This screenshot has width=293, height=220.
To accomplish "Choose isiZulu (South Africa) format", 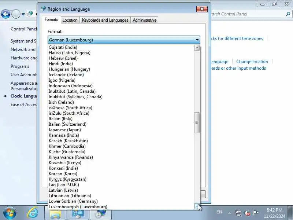I will [x=121, y=113].
